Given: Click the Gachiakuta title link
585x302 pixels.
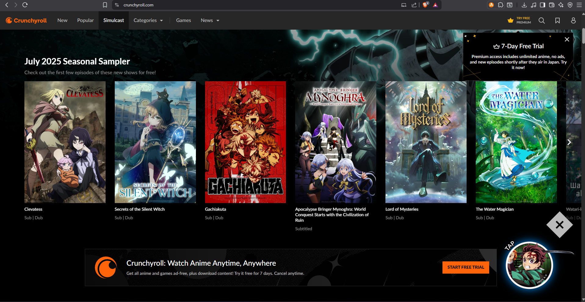Looking at the screenshot, I should click(215, 209).
